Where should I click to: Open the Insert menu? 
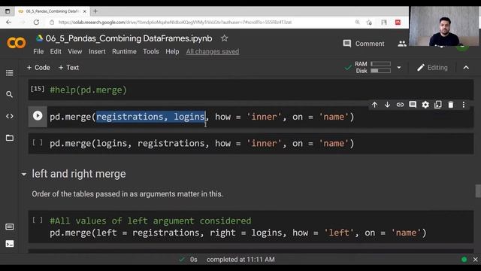pos(97,52)
